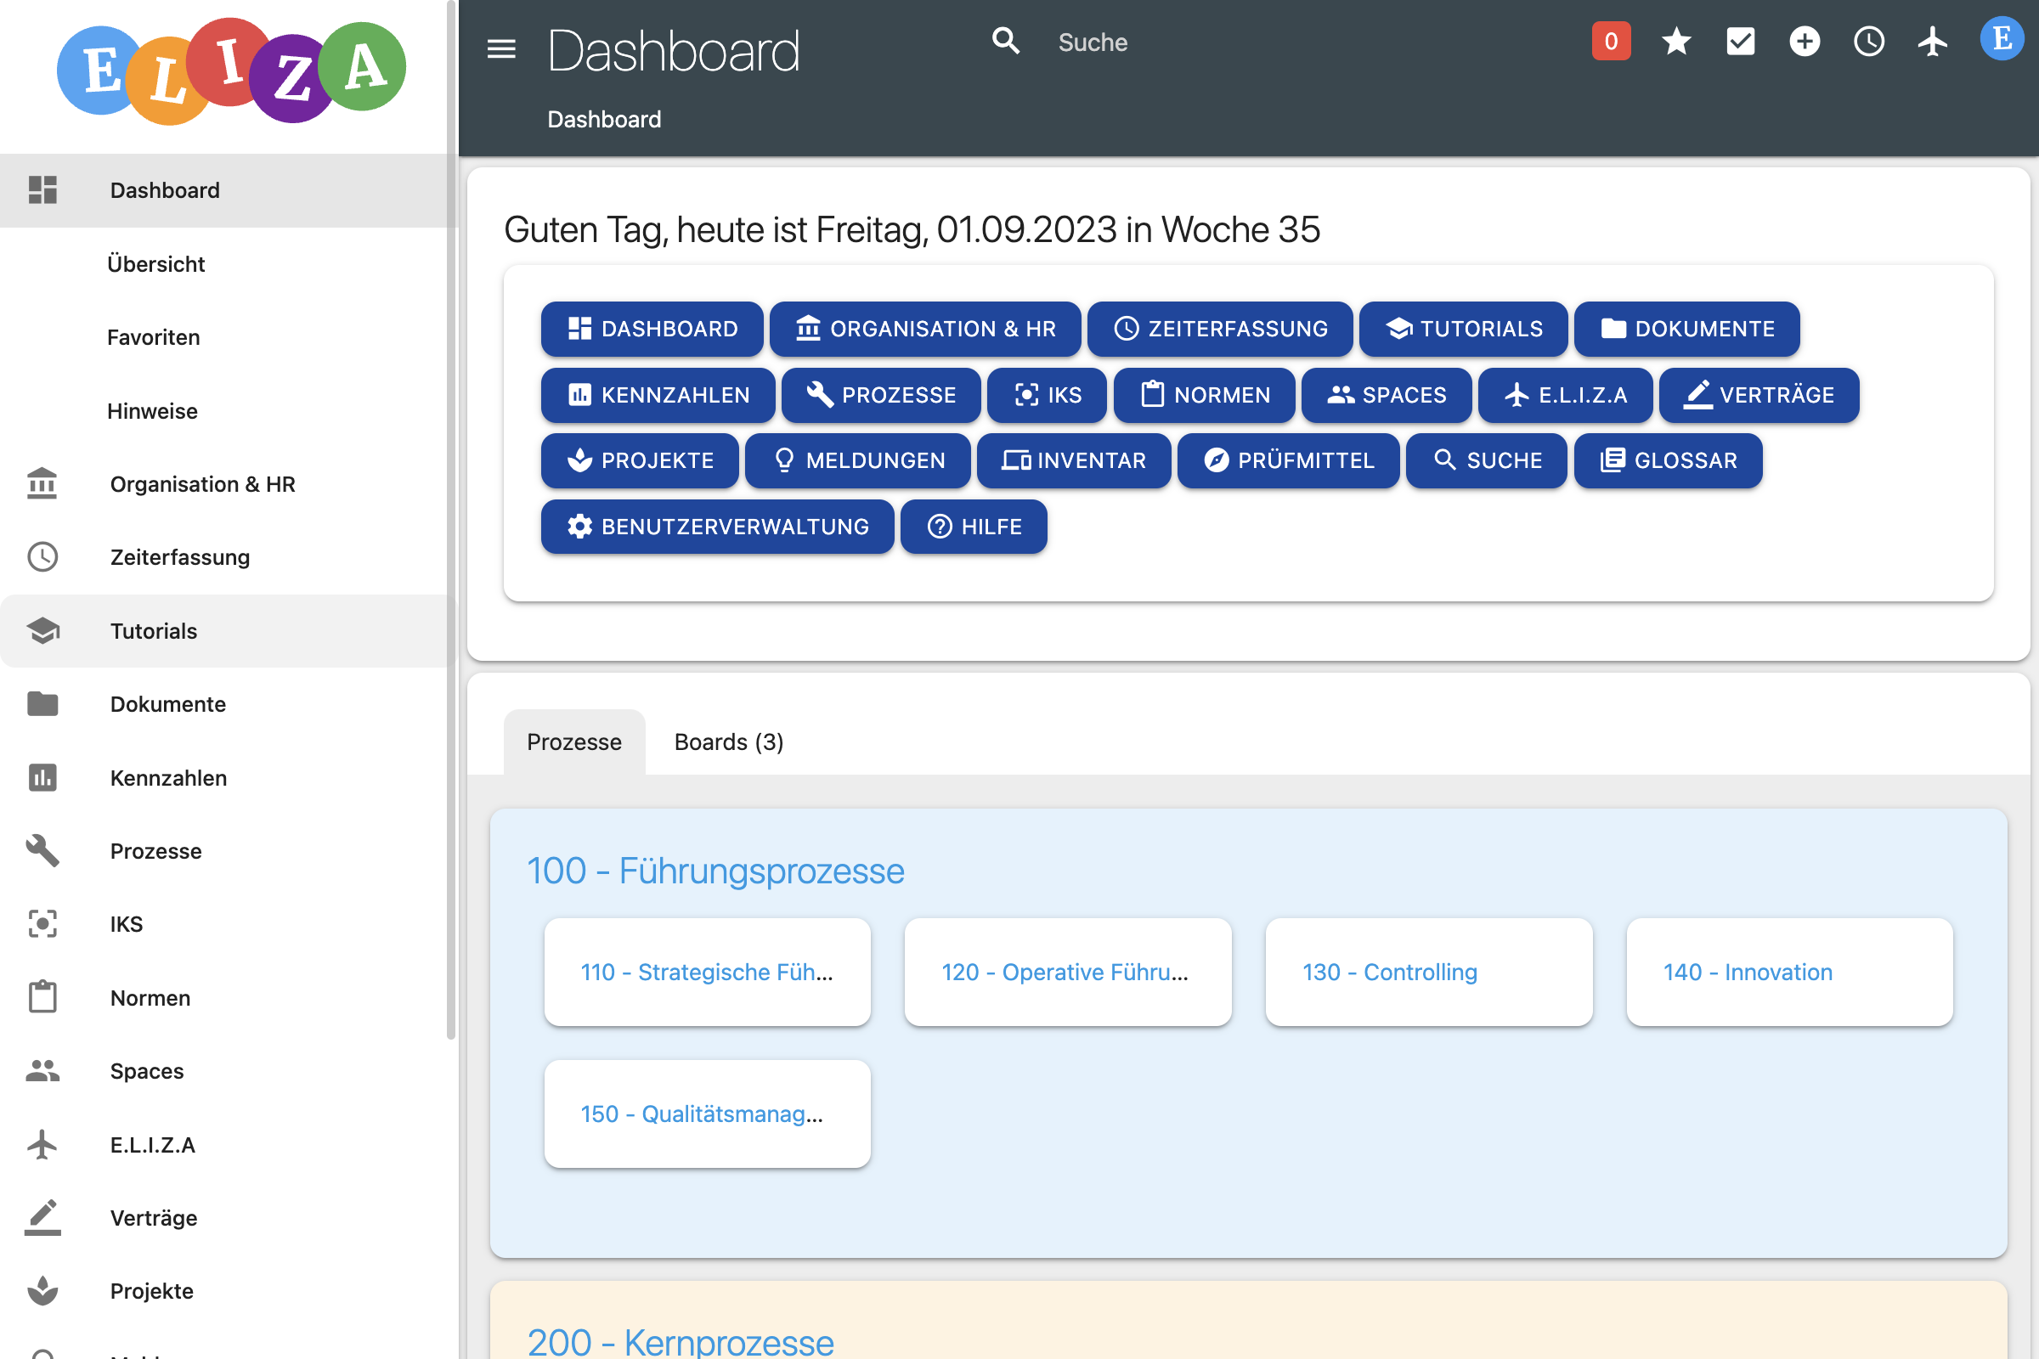Select Übersicht in sidebar

click(156, 263)
